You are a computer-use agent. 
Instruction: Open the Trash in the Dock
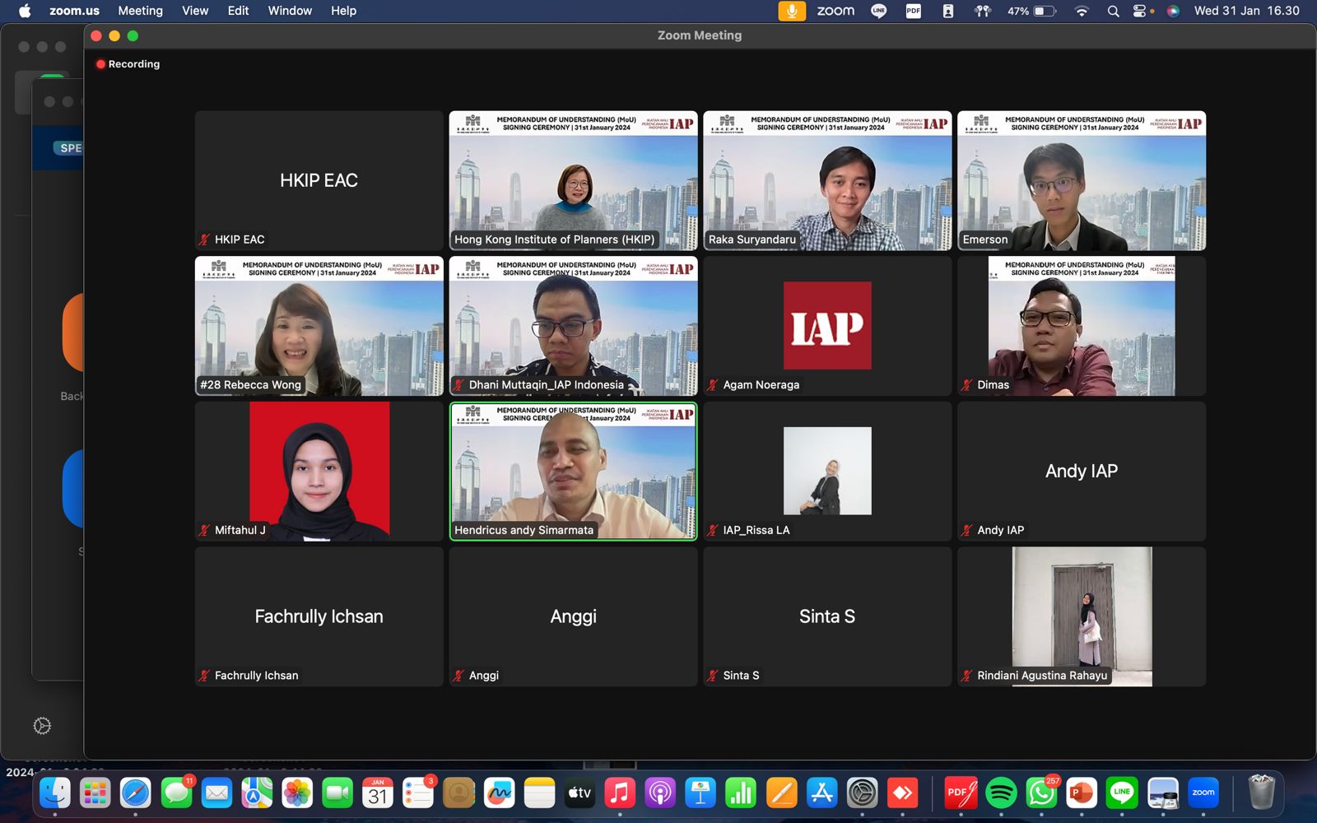tap(1261, 793)
